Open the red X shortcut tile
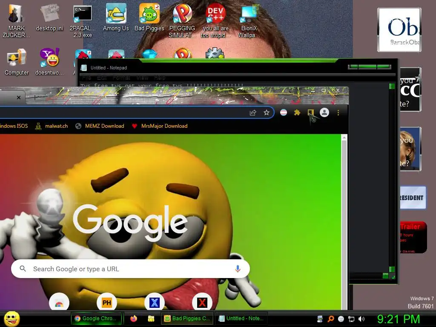Image resolution: width=436 pixels, height=327 pixels. [202, 303]
